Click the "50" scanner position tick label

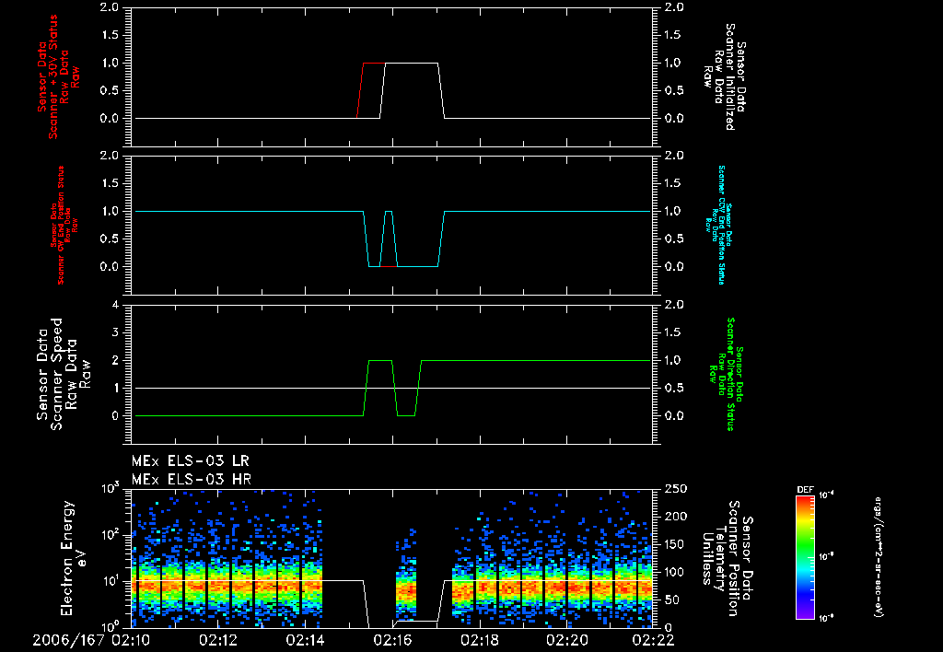(672, 600)
